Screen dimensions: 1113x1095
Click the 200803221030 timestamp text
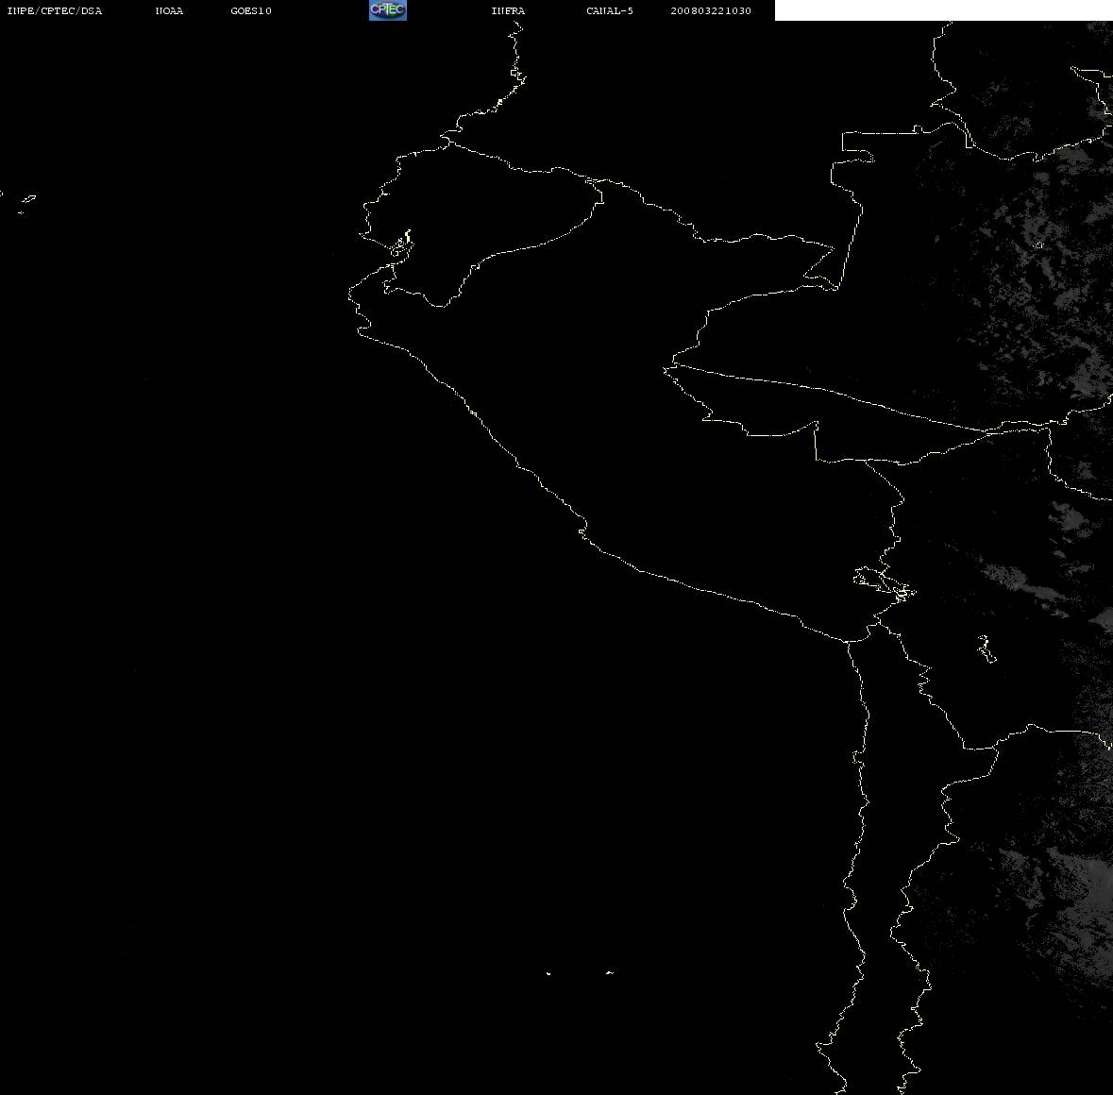pyautogui.click(x=711, y=10)
